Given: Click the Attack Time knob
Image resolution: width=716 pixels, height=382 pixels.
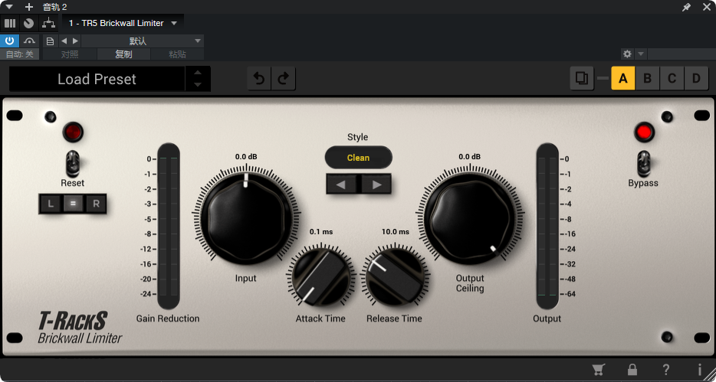Looking at the screenshot, I should pyautogui.click(x=320, y=276).
